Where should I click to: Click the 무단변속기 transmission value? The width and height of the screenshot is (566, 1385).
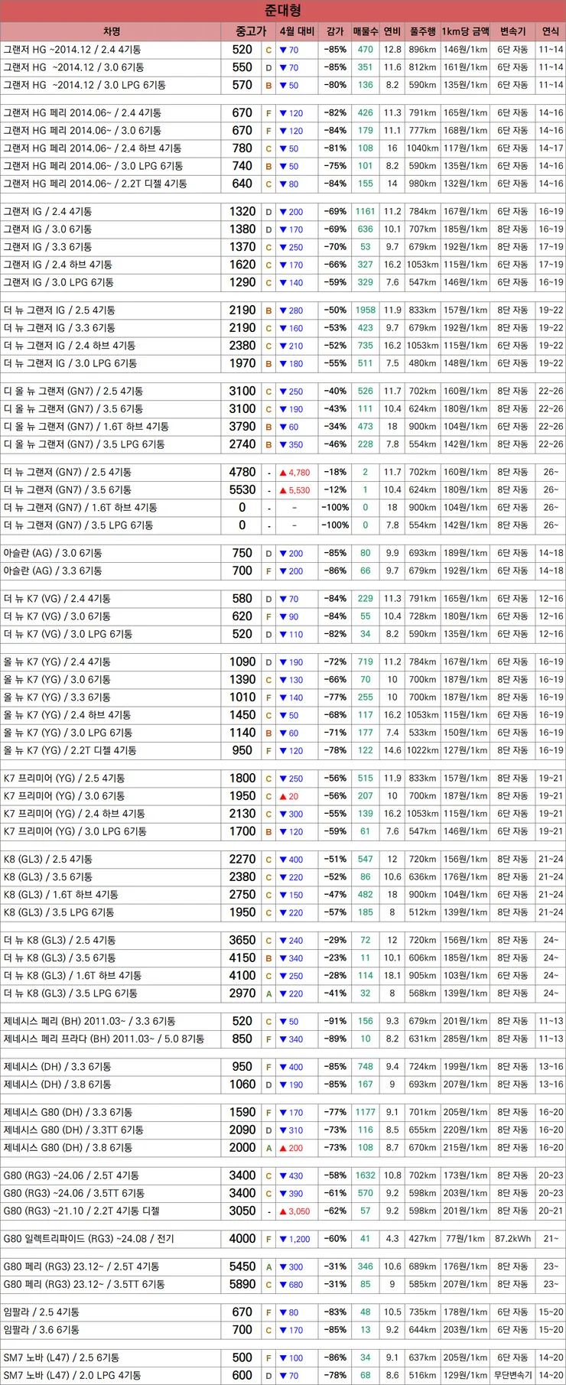(x=512, y=1375)
